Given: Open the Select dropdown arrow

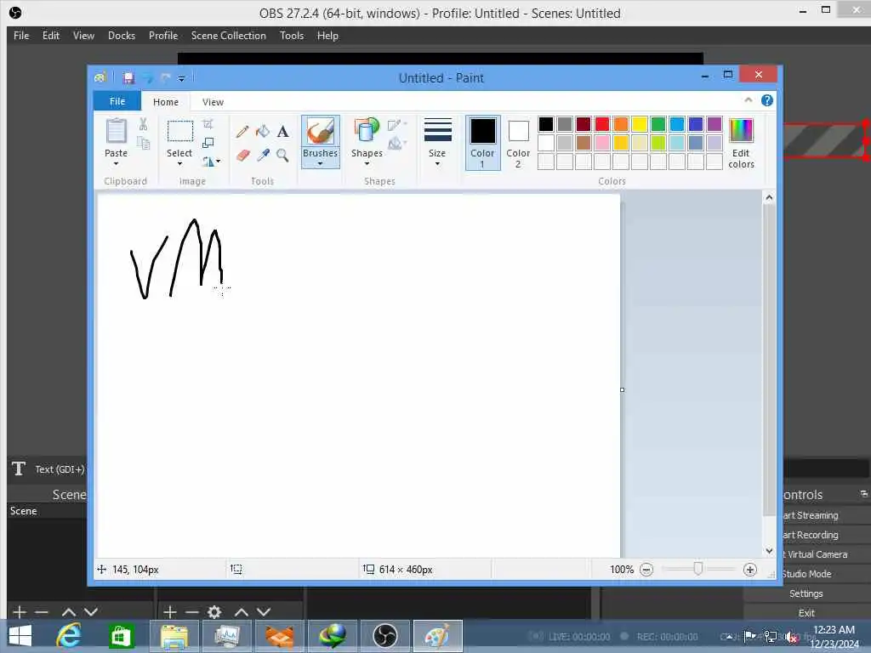Looking at the screenshot, I should click(179, 164).
